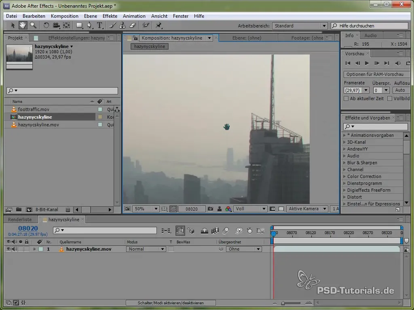This screenshot has width=414, height=310.
Task: Select the Roto Brush tool
Action: pyautogui.click(x=146, y=25)
